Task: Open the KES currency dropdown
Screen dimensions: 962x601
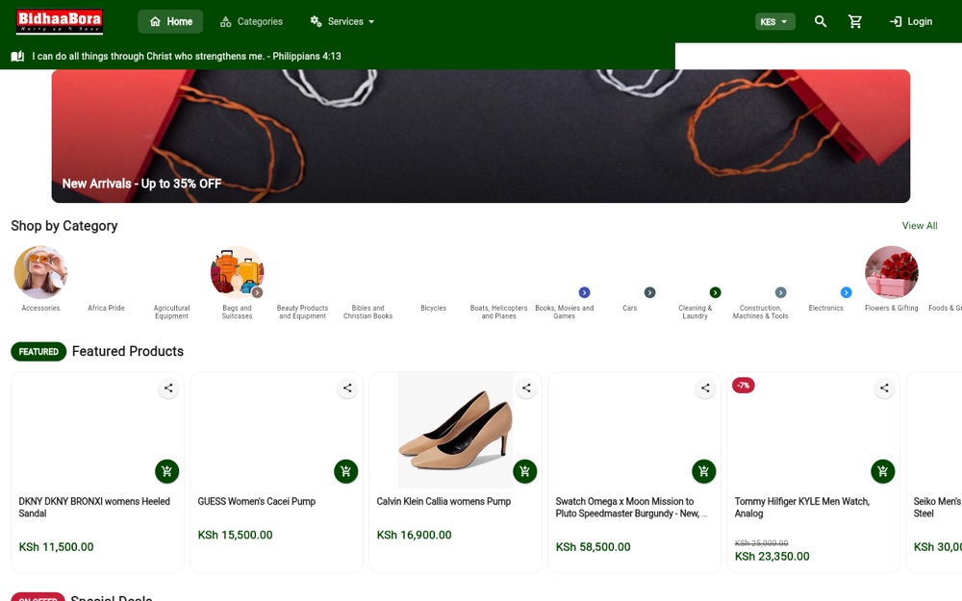Action: point(774,21)
